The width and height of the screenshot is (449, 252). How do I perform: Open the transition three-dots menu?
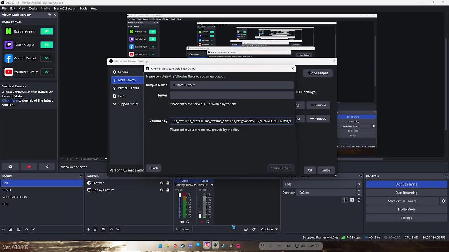click(359, 200)
